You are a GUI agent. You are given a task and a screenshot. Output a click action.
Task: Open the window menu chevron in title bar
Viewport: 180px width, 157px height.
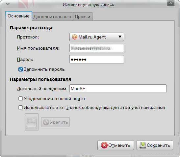pos(8,4)
